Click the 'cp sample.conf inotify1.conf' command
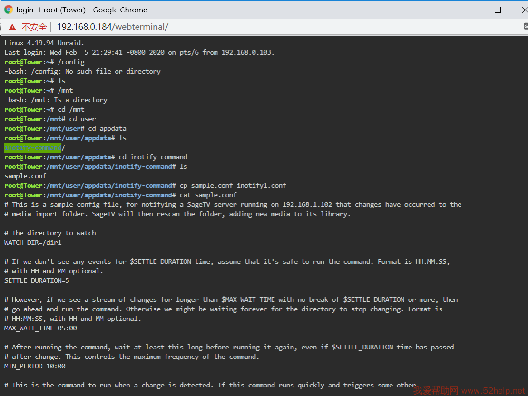Screen dimensions: 528x396 pyautogui.click(x=233, y=185)
